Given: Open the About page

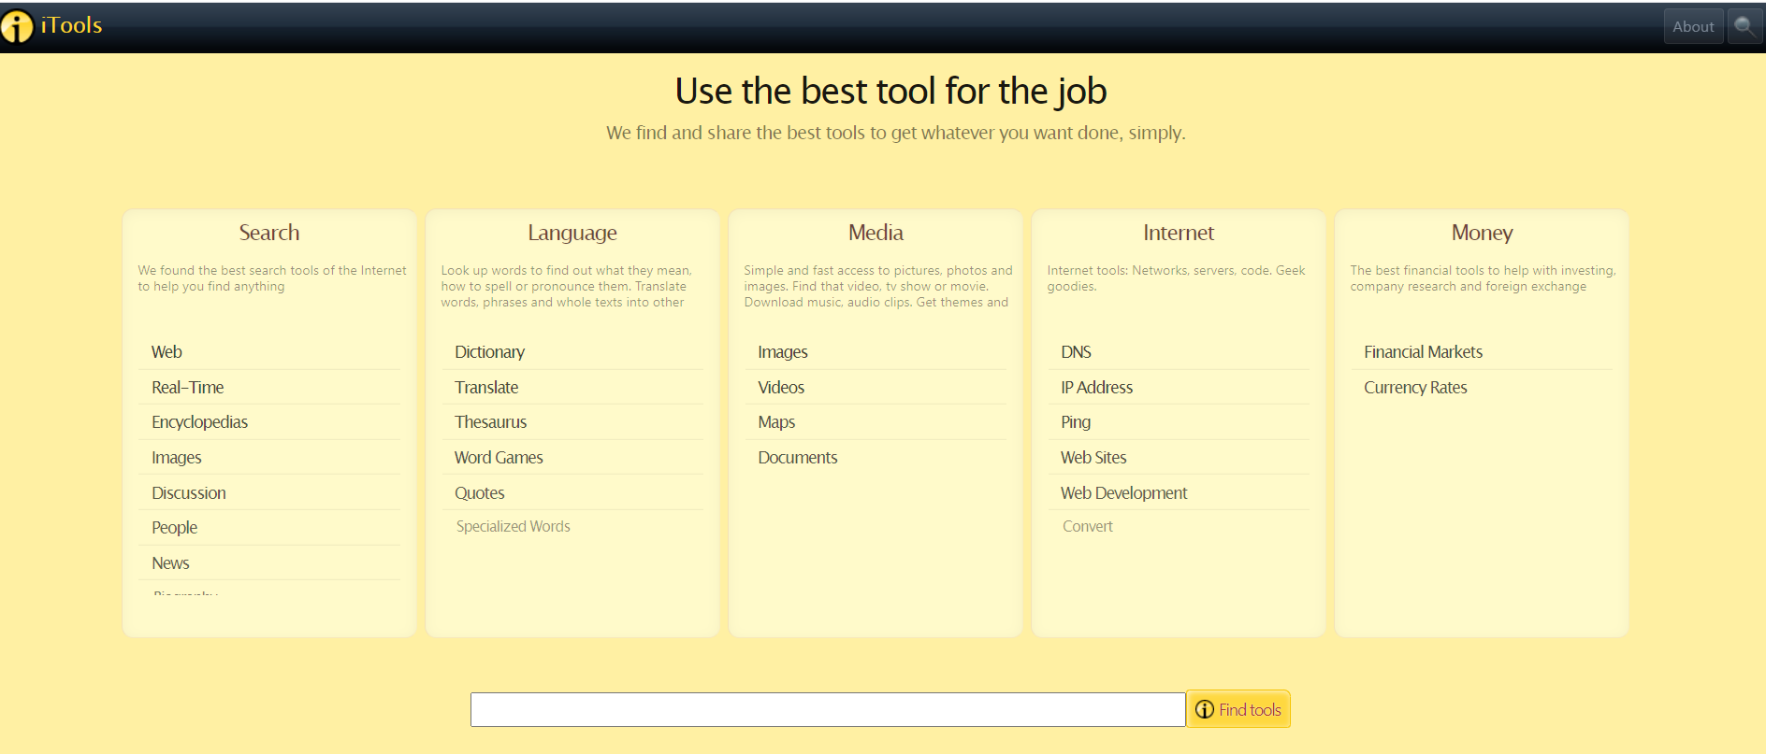Looking at the screenshot, I should pyautogui.click(x=1693, y=26).
